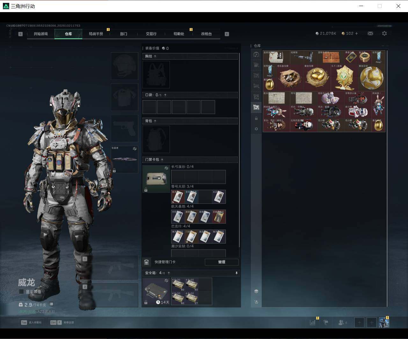Click the warehouse sort icon at sidebar bottom
Image resolution: width=408 pixels, height=339 pixels.
tap(256, 302)
